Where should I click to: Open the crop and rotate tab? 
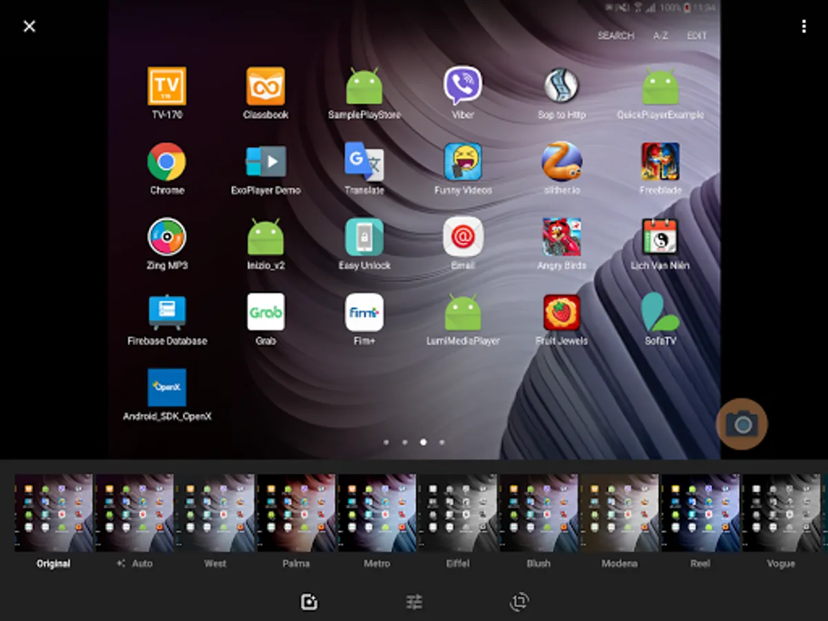coord(519,602)
